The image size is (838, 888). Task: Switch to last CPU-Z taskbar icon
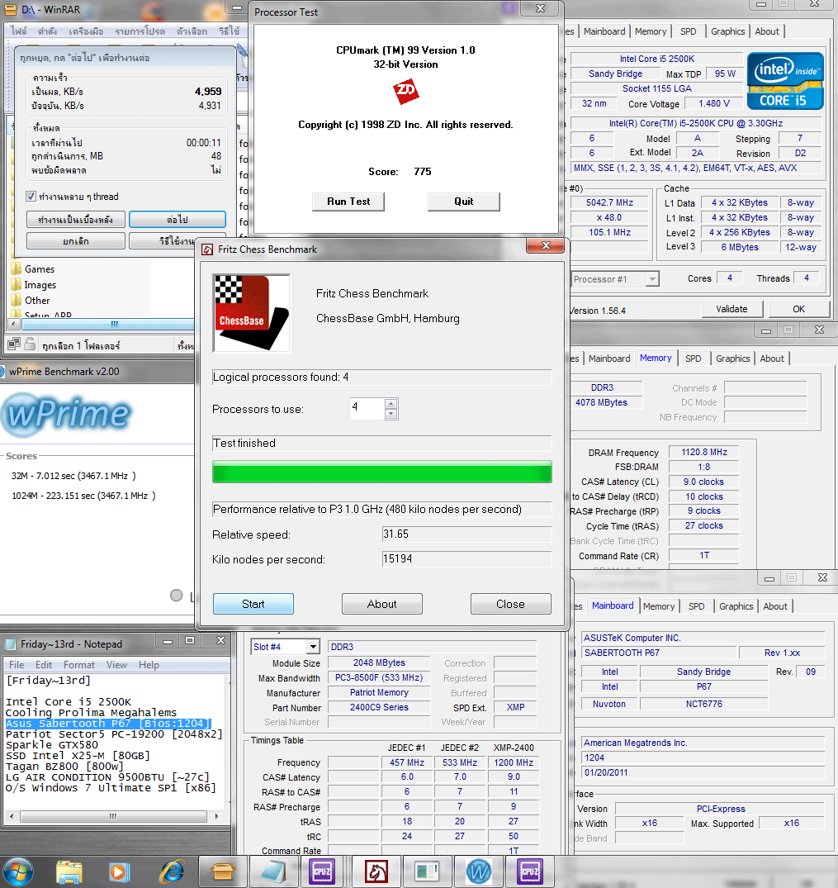tap(529, 872)
